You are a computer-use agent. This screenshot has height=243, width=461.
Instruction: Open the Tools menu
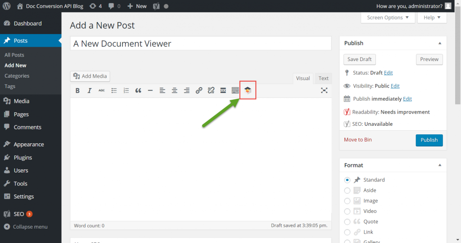(x=31, y=184)
